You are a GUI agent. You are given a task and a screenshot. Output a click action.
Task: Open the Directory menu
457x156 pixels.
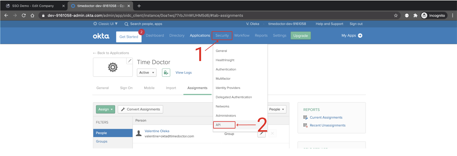(x=177, y=36)
